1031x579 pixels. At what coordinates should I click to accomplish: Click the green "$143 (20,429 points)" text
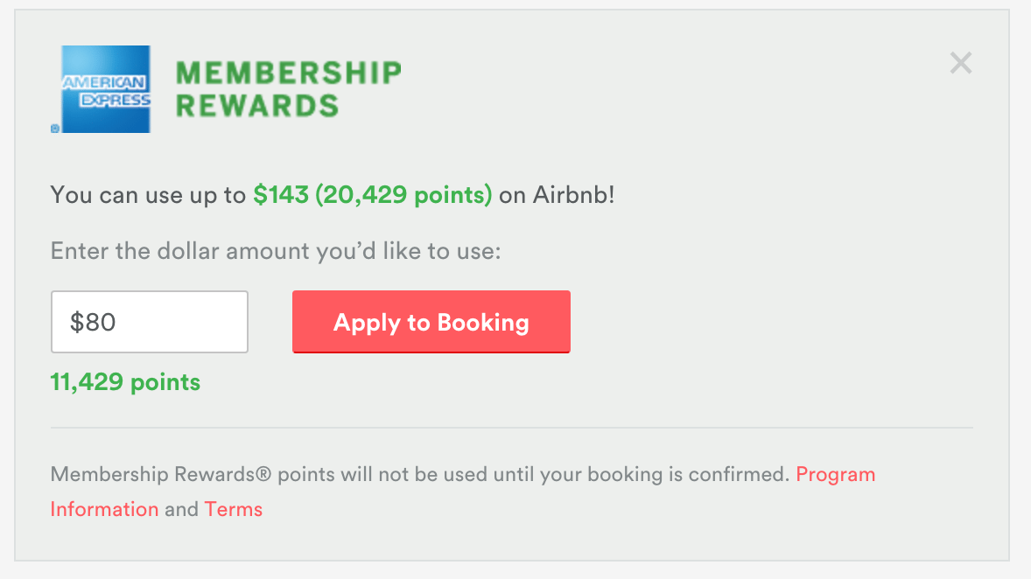pos(373,194)
